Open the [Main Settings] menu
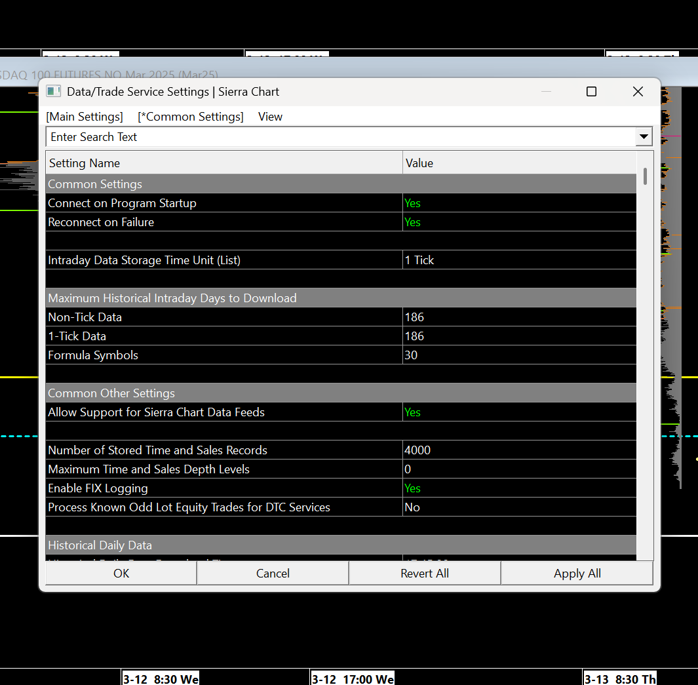This screenshot has width=698, height=685. click(85, 117)
